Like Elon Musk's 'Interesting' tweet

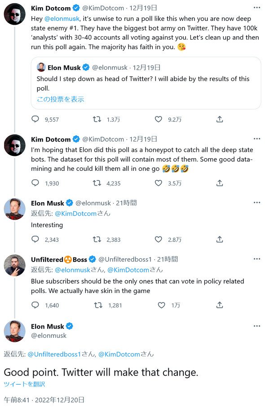click(x=159, y=239)
